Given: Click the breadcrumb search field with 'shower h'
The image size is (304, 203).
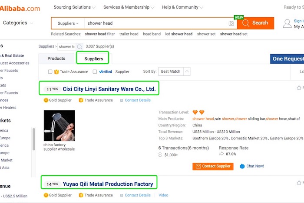Looking at the screenshot, I should [67, 47].
